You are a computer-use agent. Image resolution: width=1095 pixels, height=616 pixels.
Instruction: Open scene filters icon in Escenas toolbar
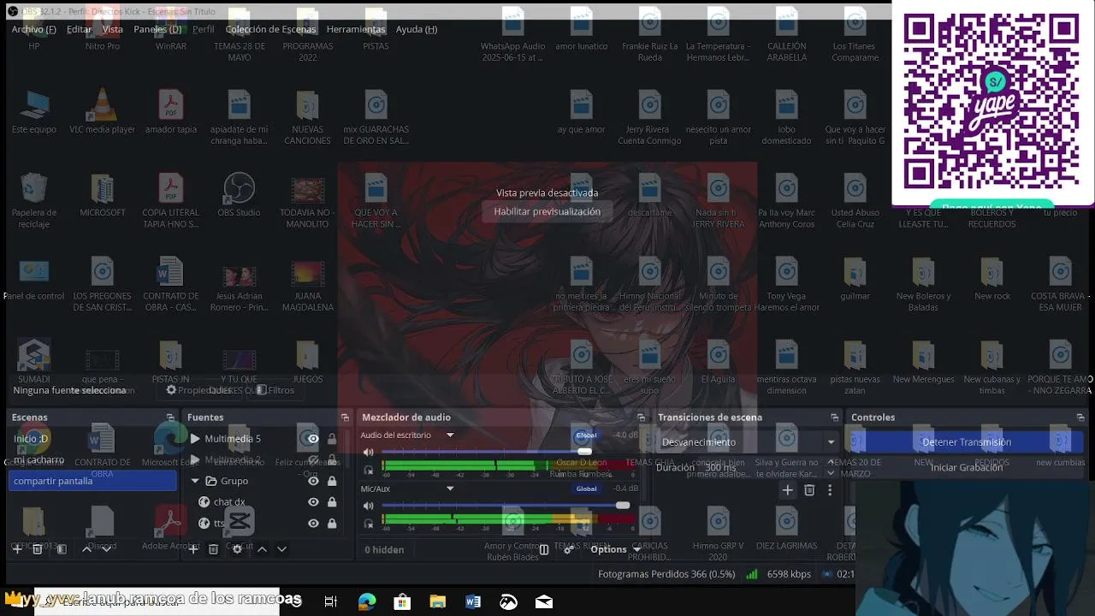[62, 549]
